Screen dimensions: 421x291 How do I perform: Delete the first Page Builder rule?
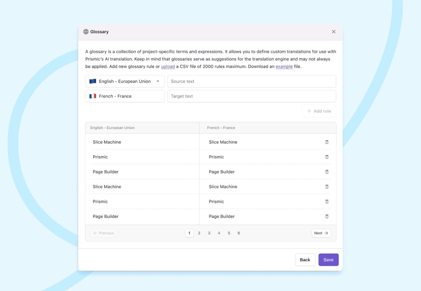[x=327, y=172]
